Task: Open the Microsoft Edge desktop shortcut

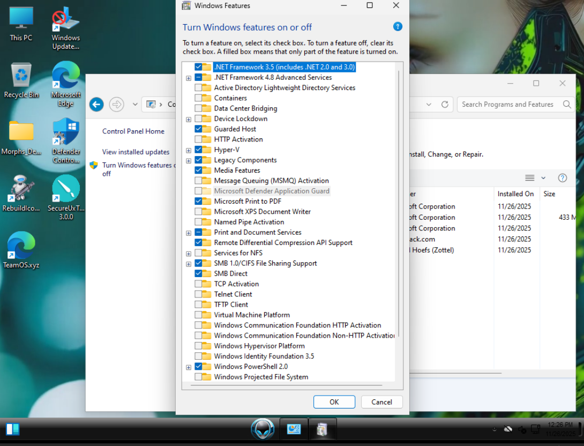Action: 66,76
